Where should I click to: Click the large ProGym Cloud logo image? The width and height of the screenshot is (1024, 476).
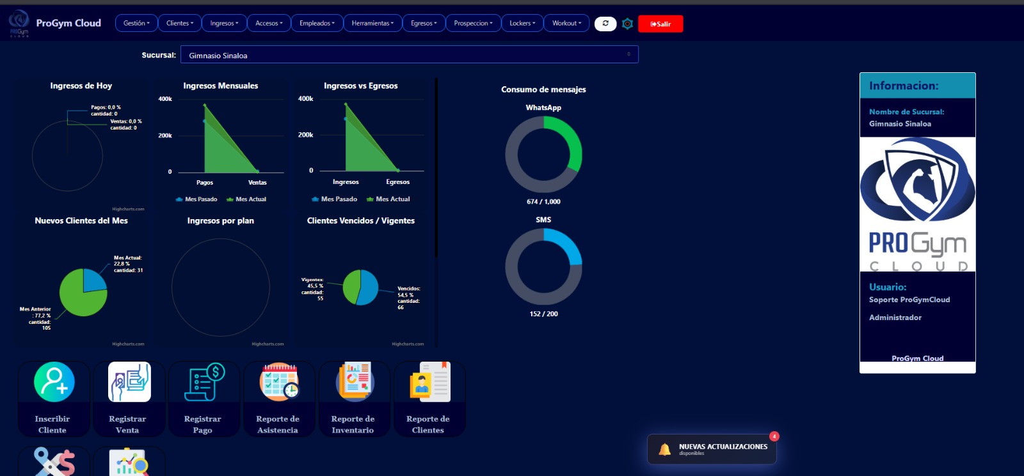(x=918, y=204)
